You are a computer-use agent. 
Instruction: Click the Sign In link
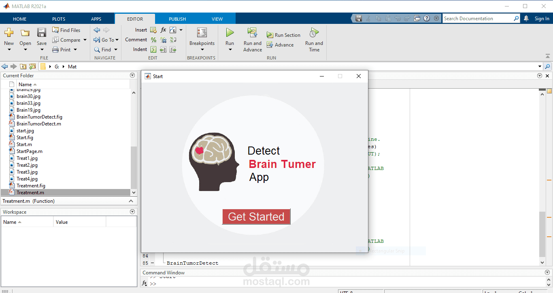[x=542, y=19]
